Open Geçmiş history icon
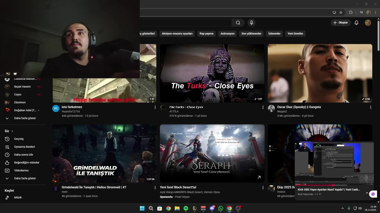This screenshot has height=213, width=380. pos(7,139)
